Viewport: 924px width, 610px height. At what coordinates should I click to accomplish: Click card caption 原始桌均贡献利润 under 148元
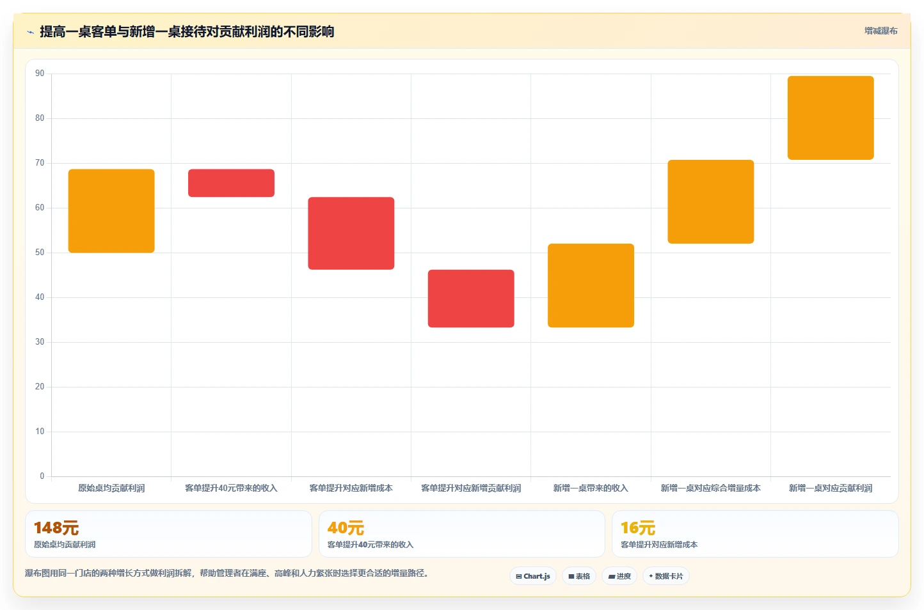click(x=65, y=545)
